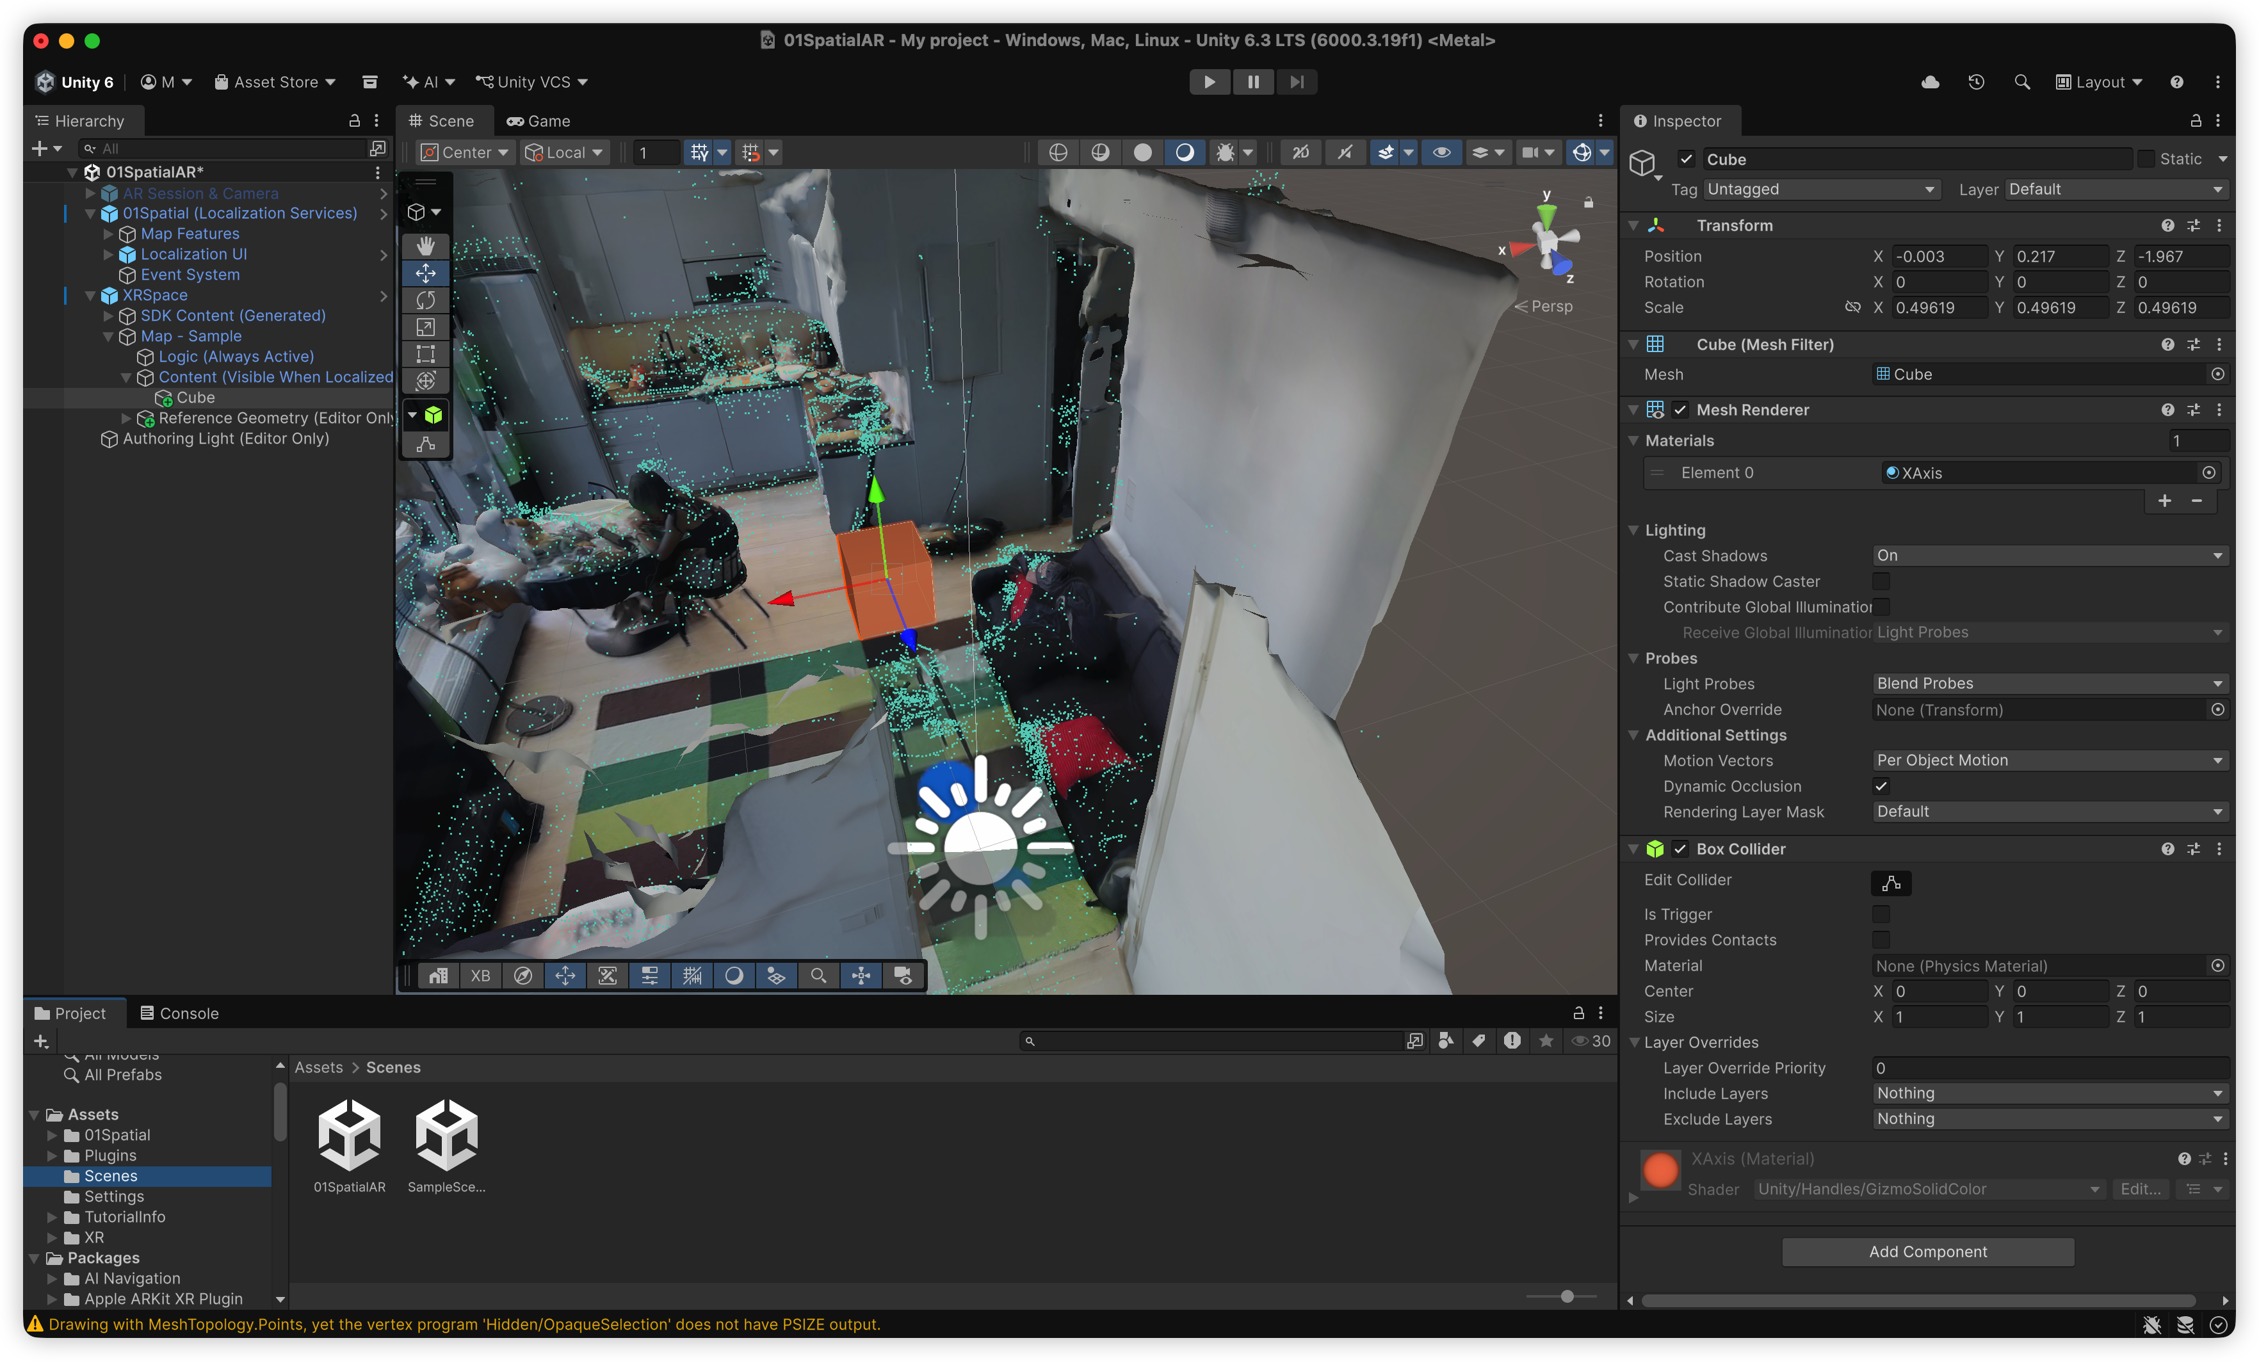Open the Help icon in top toolbar
Screen dimensions: 2259x1361
pos(2176,81)
